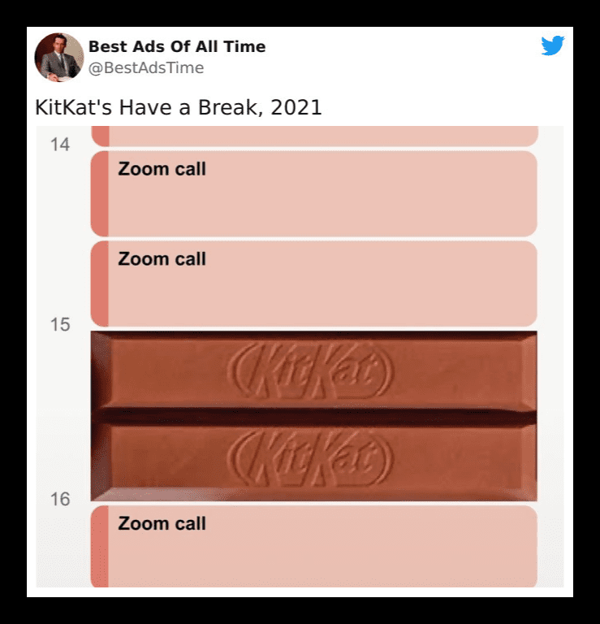Click the red stripe of first Zoom call
Screen dimensions: 600x624
(100, 193)
